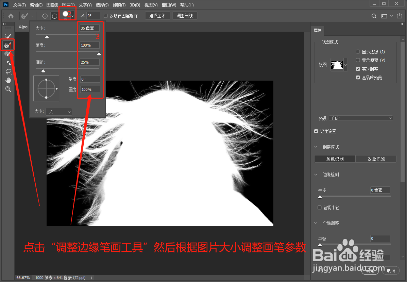Screen dimensions: 407x282
Task: Click the search magnifier icon
Action: 374,16
